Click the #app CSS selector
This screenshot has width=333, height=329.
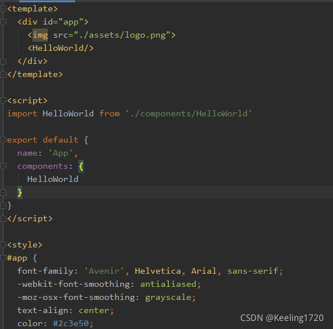pos(17,258)
